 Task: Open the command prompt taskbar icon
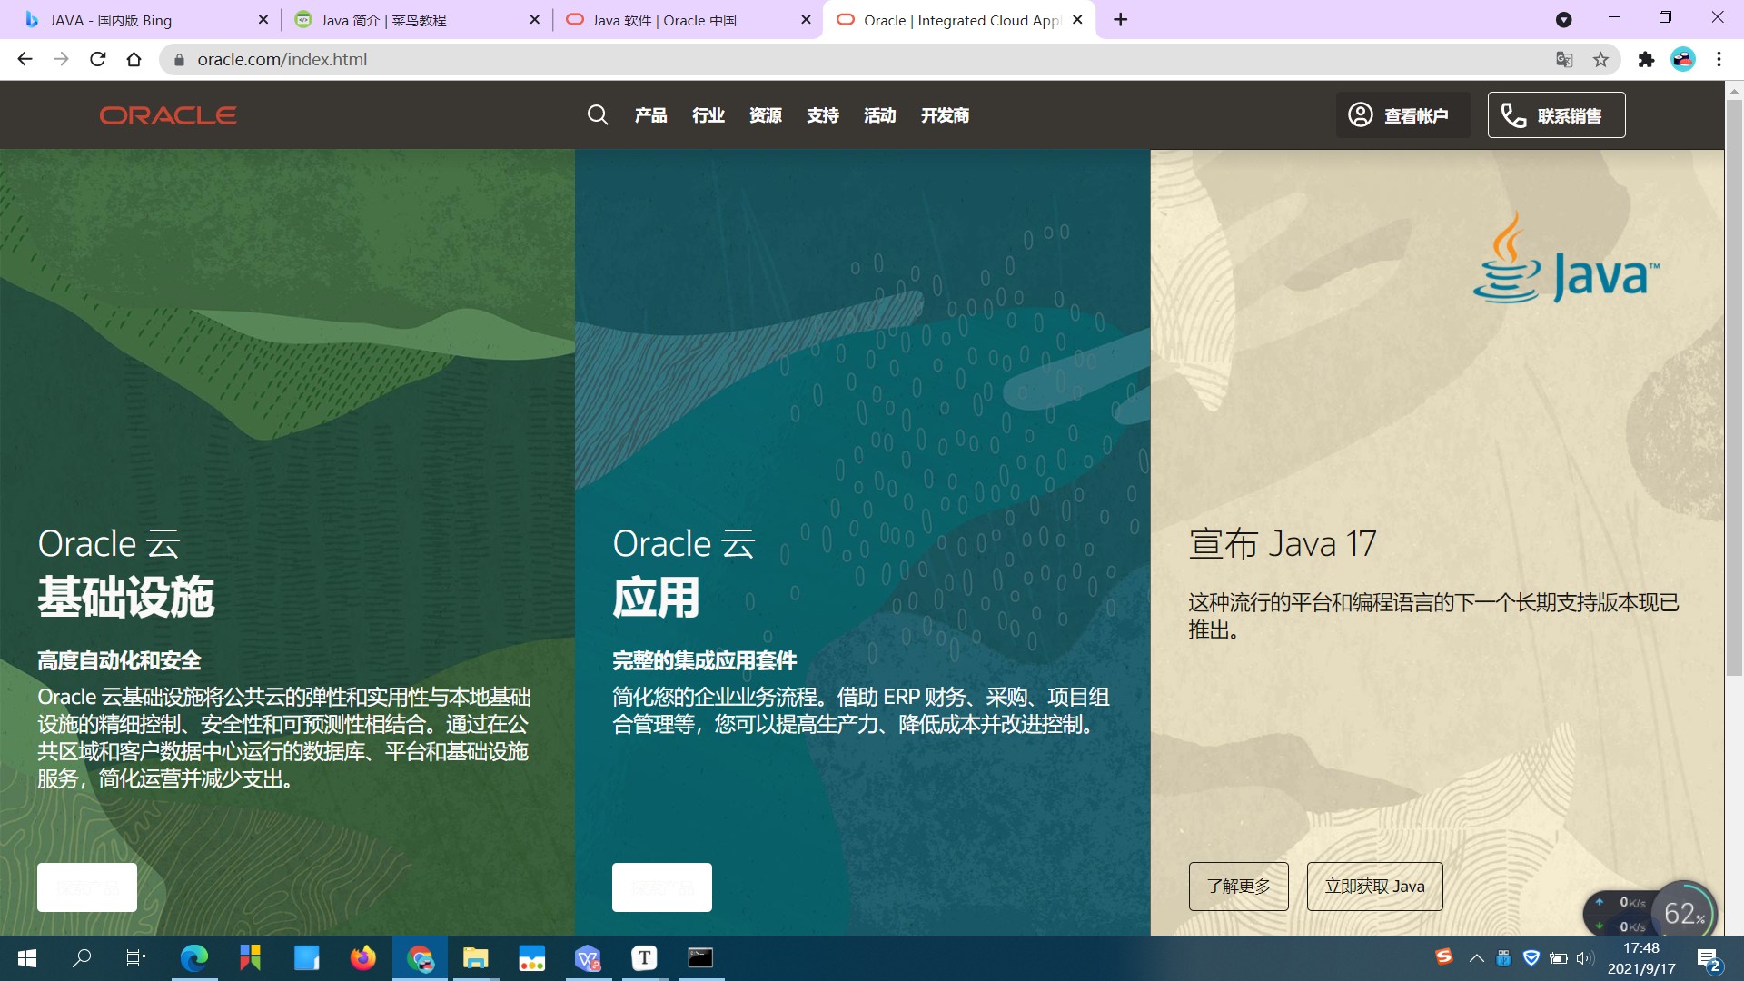point(700,957)
